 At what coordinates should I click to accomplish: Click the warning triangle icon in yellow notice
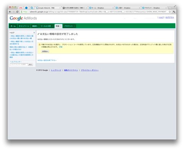click(x=39, y=44)
